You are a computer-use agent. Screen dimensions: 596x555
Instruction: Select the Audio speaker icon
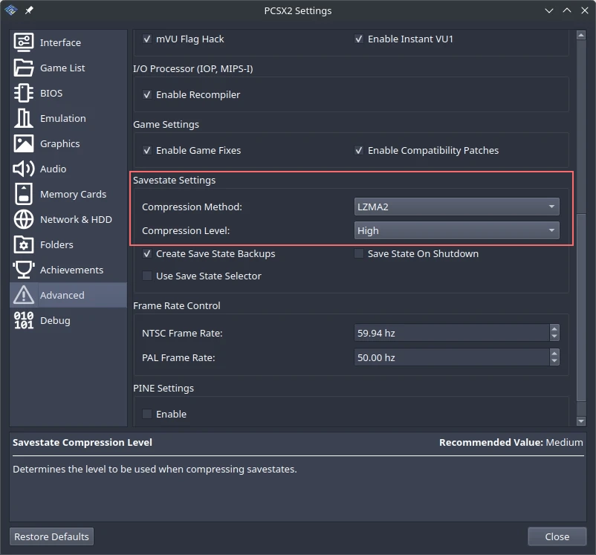tap(24, 169)
